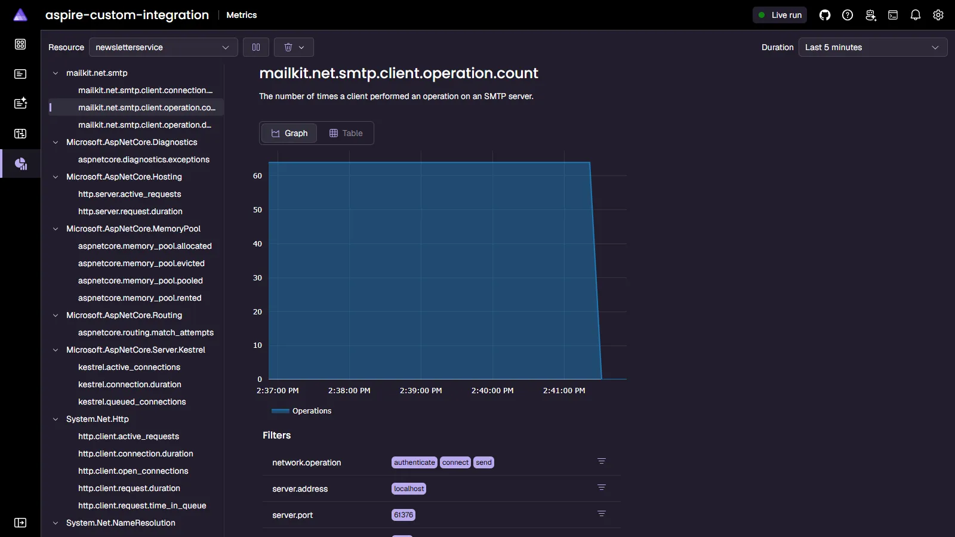Collapse Microsoft.AspNetCore.MemoryPool group
The width and height of the screenshot is (955, 537).
click(x=56, y=229)
